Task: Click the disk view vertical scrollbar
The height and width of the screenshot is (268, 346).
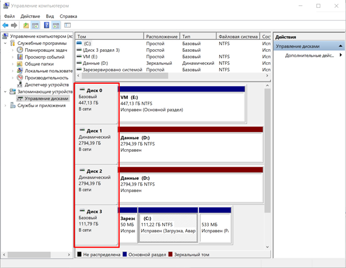Action: tap(267, 150)
